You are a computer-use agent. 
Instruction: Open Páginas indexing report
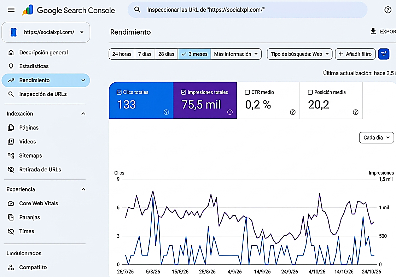[46, 128]
